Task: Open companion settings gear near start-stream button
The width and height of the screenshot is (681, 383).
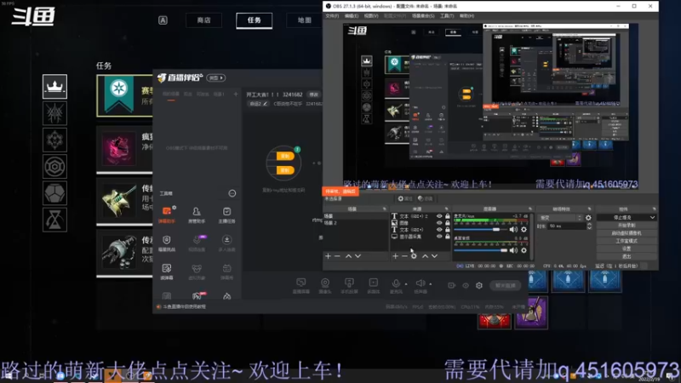Action: 479,285
